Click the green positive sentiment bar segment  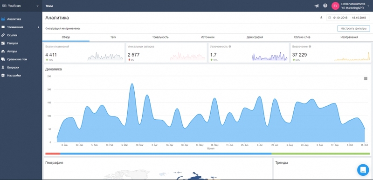[321, 154]
